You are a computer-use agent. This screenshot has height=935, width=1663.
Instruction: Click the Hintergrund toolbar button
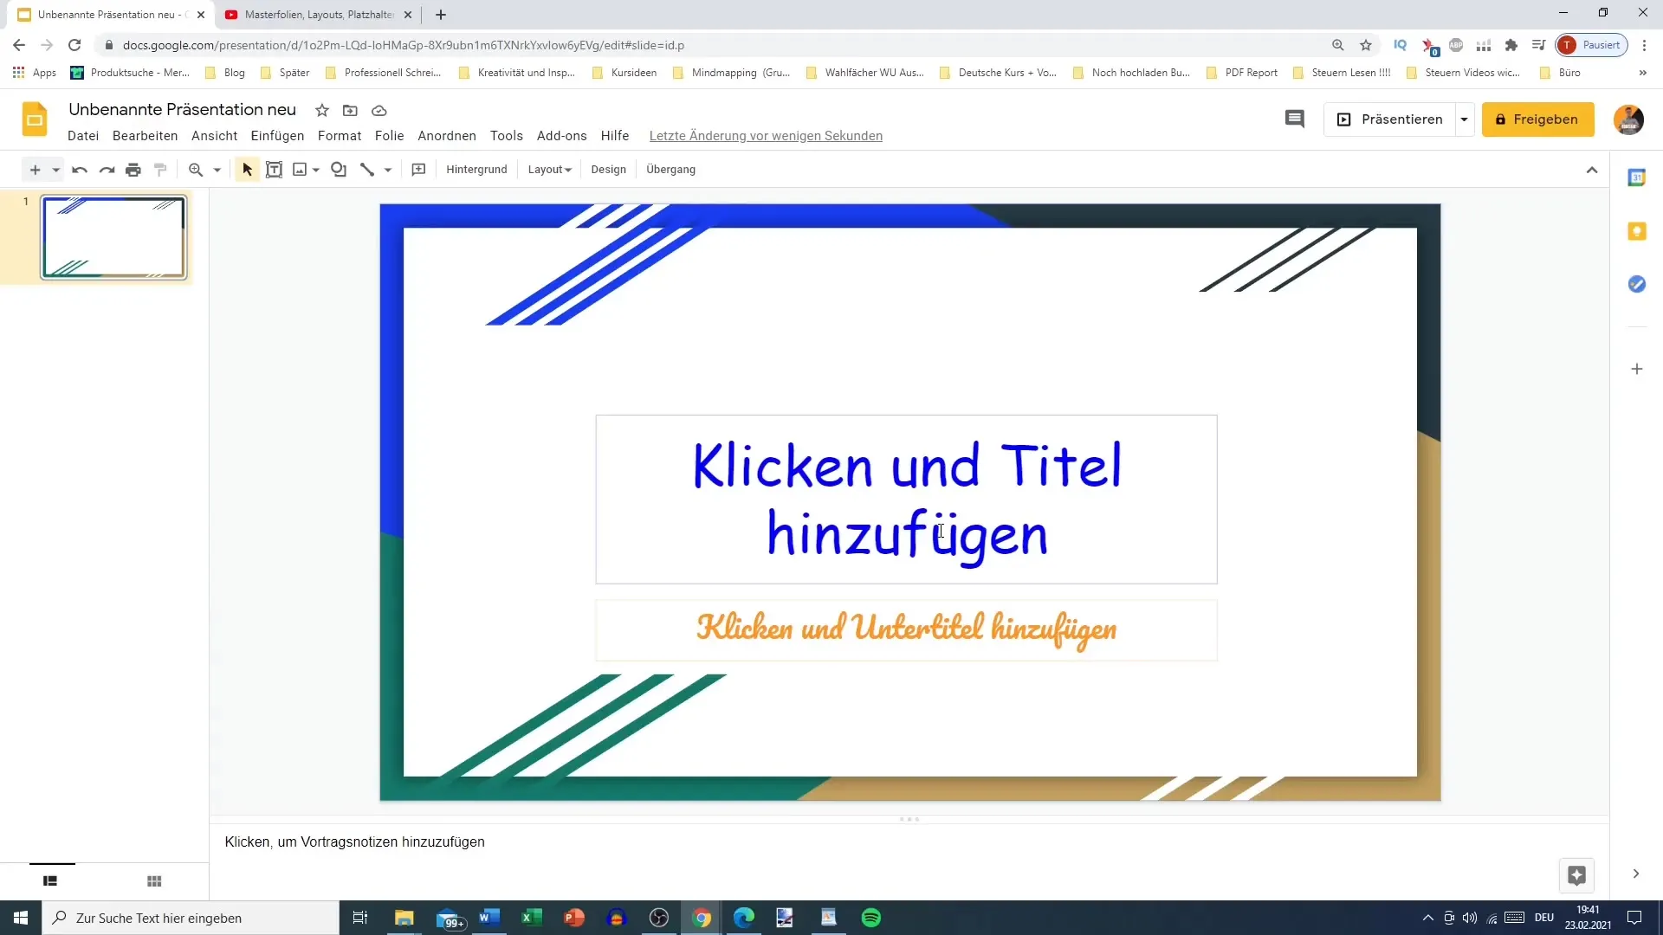click(x=476, y=169)
